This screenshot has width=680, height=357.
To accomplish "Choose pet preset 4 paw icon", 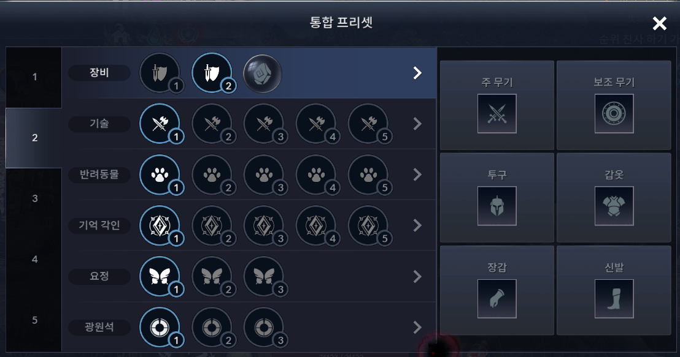I will [x=316, y=175].
